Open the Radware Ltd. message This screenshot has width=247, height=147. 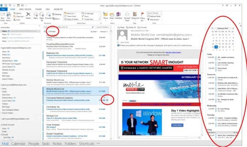coord(76,55)
